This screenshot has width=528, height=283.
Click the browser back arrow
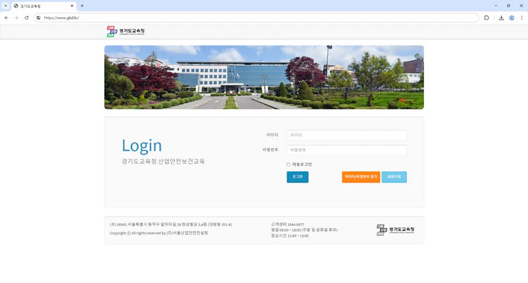[6, 18]
